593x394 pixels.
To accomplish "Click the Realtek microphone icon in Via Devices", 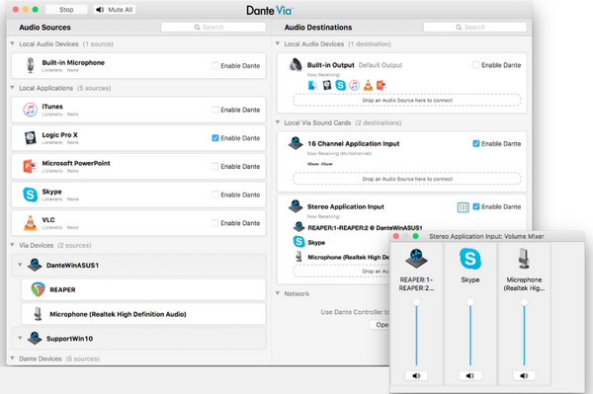I will tap(38, 314).
